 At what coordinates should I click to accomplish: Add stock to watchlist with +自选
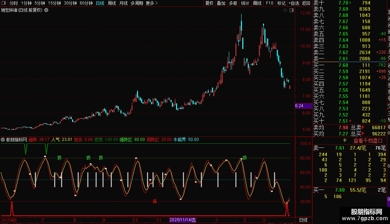click(294, 3)
